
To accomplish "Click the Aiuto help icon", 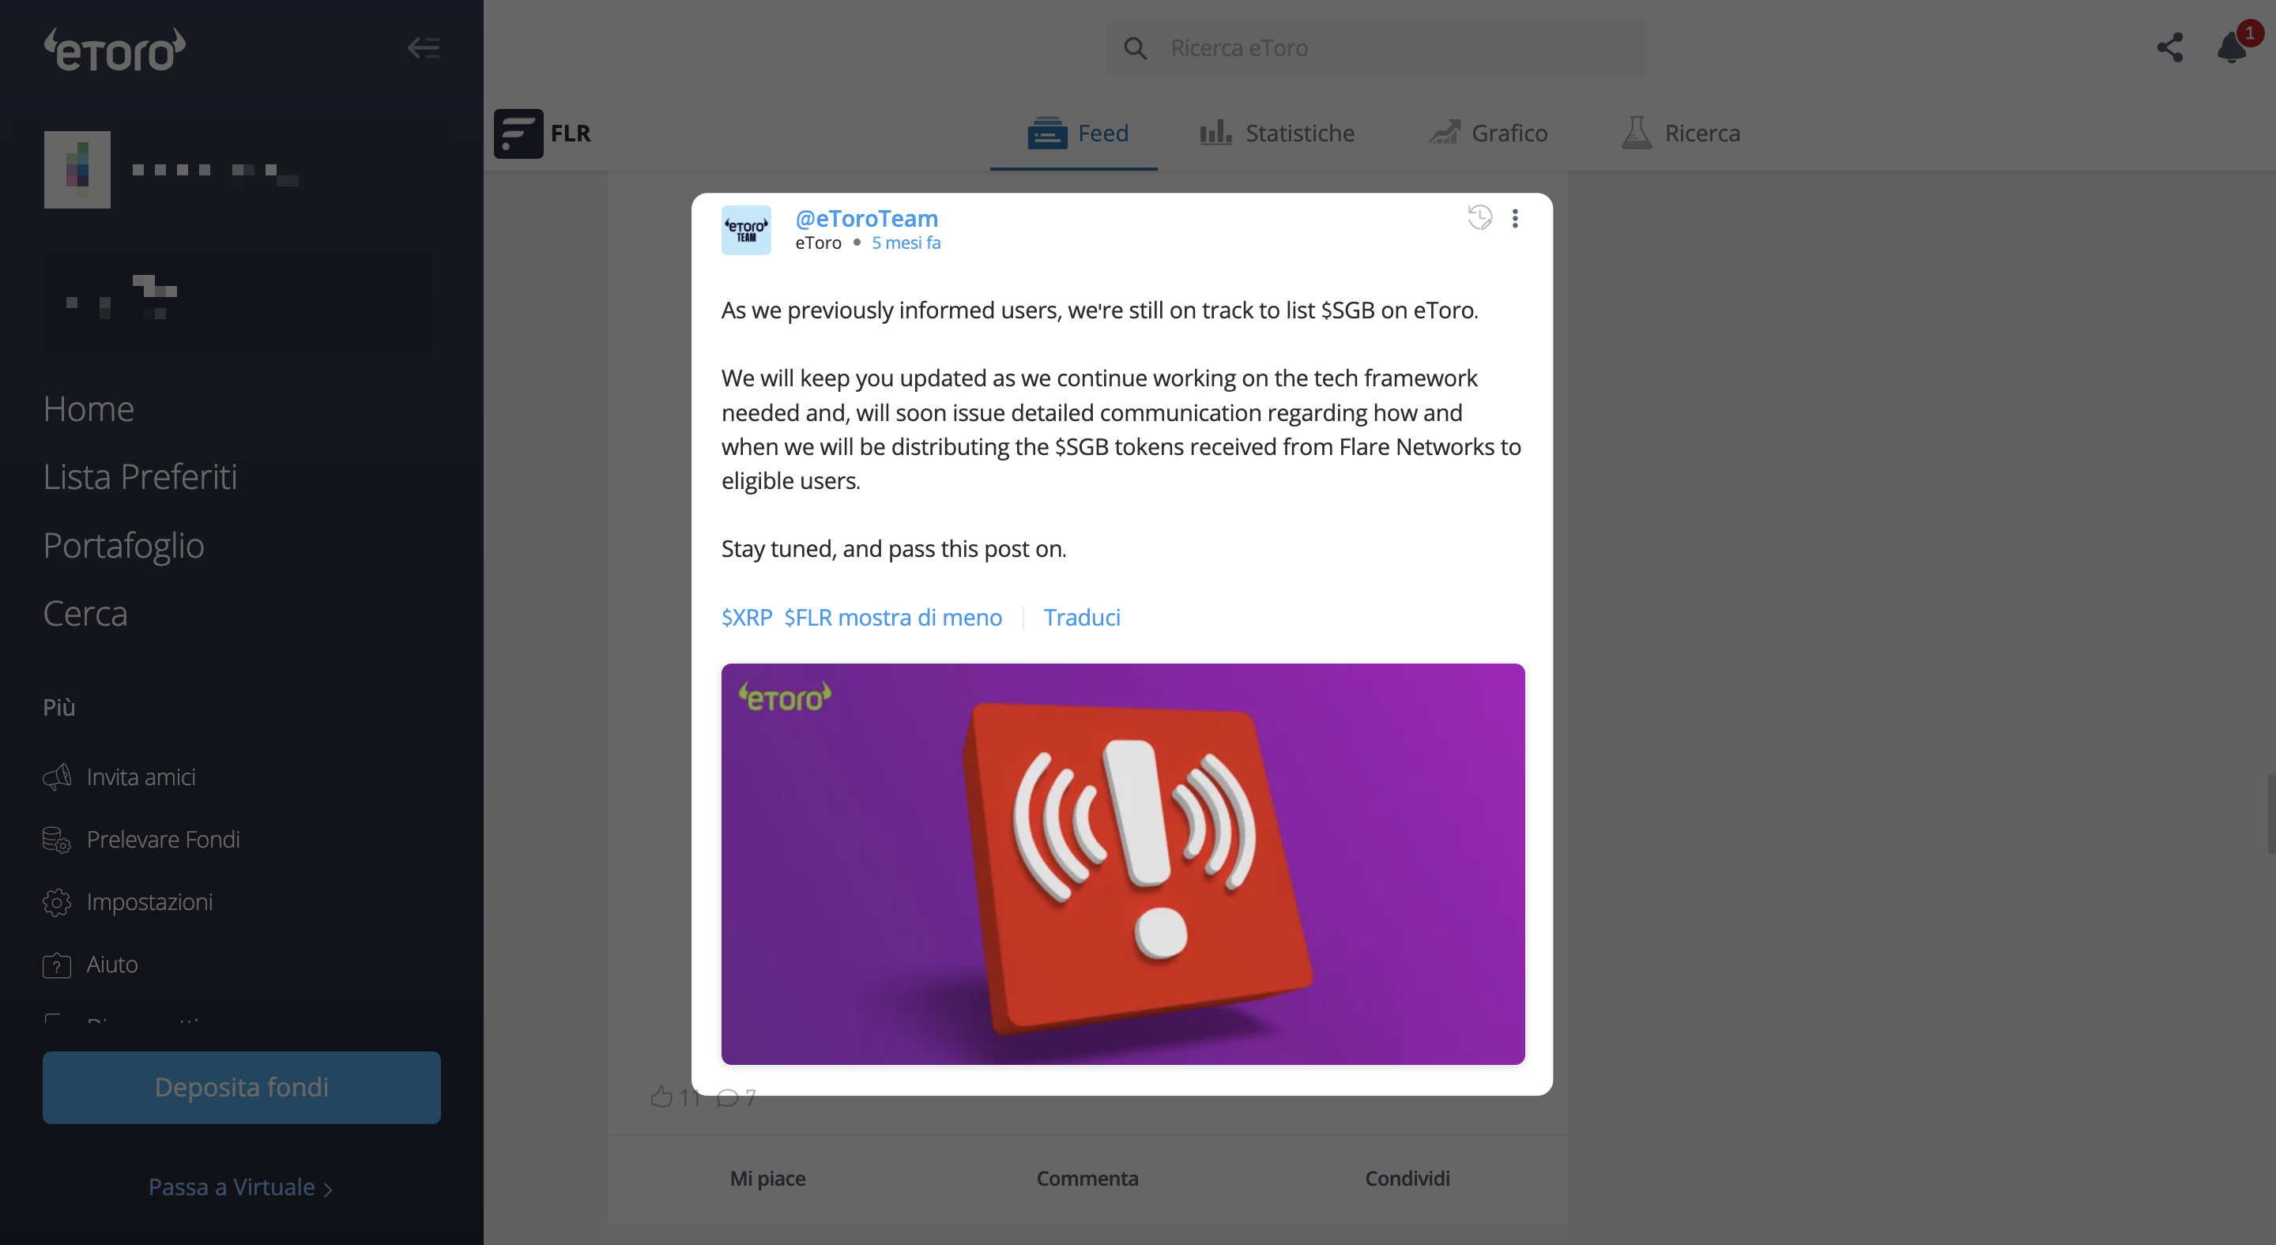I will point(58,965).
